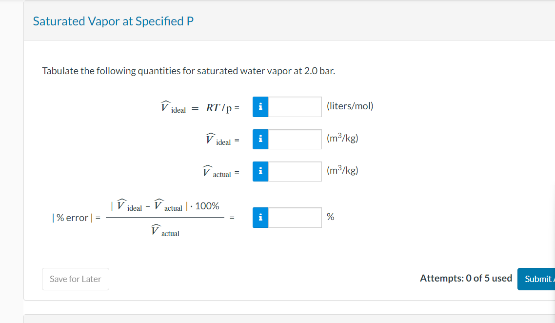The height and width of the screenshot is (323, 555).
Task: Click the V actual denominator in error fraction
Action: [x=165, y=231]
